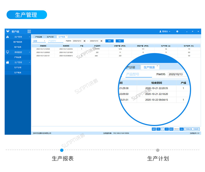
Task: Toggle the hamburger sidebar menu icon
Action: click(x=29, y=31)
